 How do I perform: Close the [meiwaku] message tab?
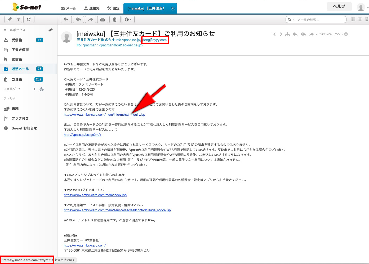173,8
